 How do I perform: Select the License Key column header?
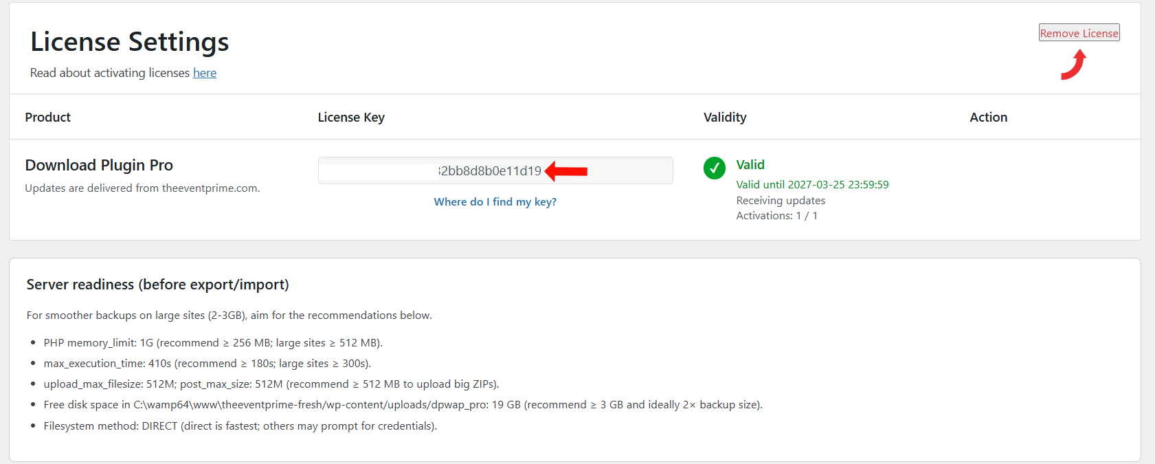point(351,118)
